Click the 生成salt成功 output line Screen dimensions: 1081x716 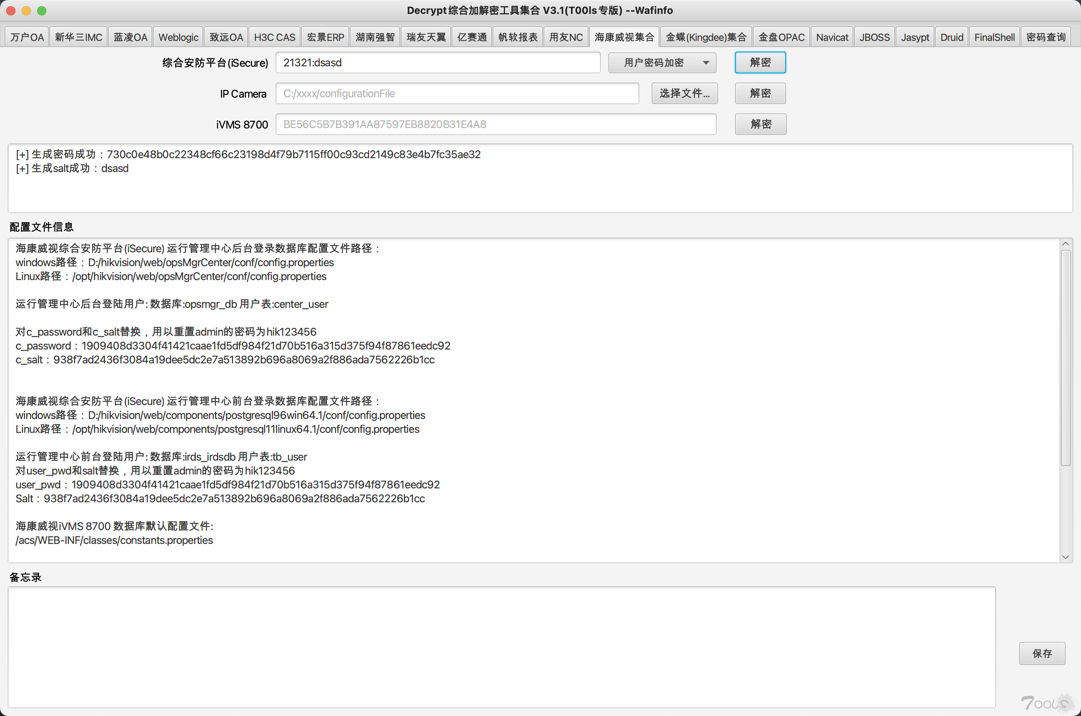pyautogui.click(x=72, y=169)
